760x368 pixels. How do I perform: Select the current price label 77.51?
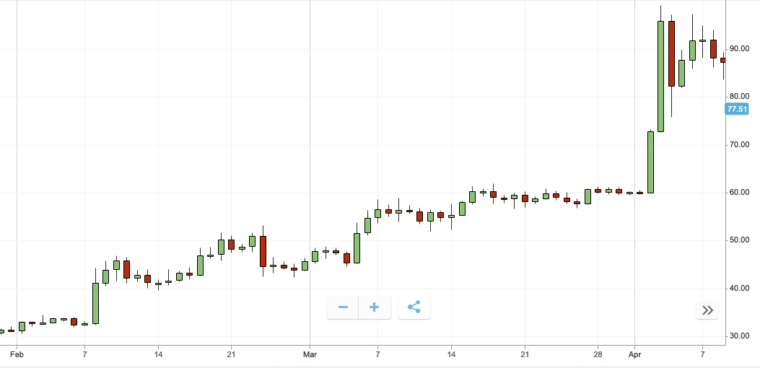(737, 109)
